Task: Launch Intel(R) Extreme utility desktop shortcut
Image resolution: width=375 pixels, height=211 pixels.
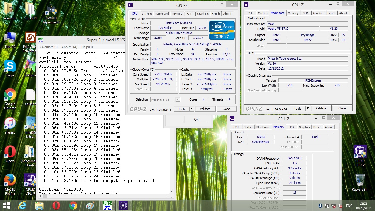Action: click(30, 127)
